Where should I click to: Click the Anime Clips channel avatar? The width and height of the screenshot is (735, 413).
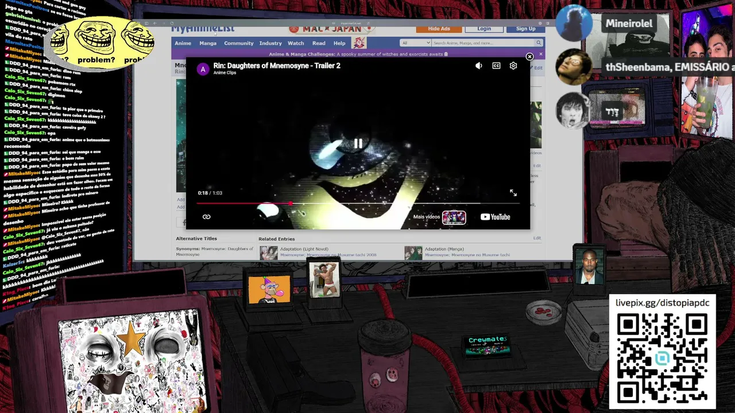(203, 69)
